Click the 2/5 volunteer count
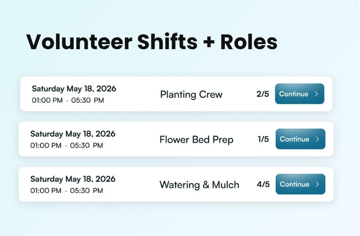Screen dimensions: 360x236 (x=263, y=94)
